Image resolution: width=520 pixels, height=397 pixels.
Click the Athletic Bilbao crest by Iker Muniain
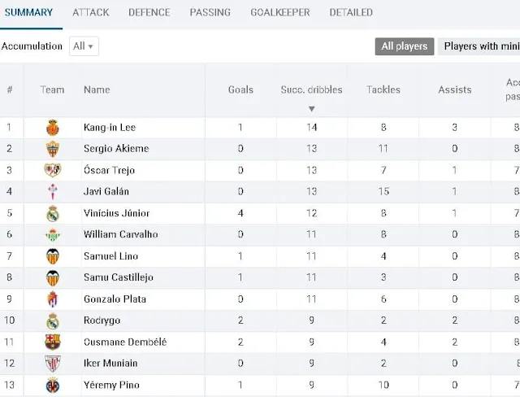pyautogui.click(x=52, y=364)
